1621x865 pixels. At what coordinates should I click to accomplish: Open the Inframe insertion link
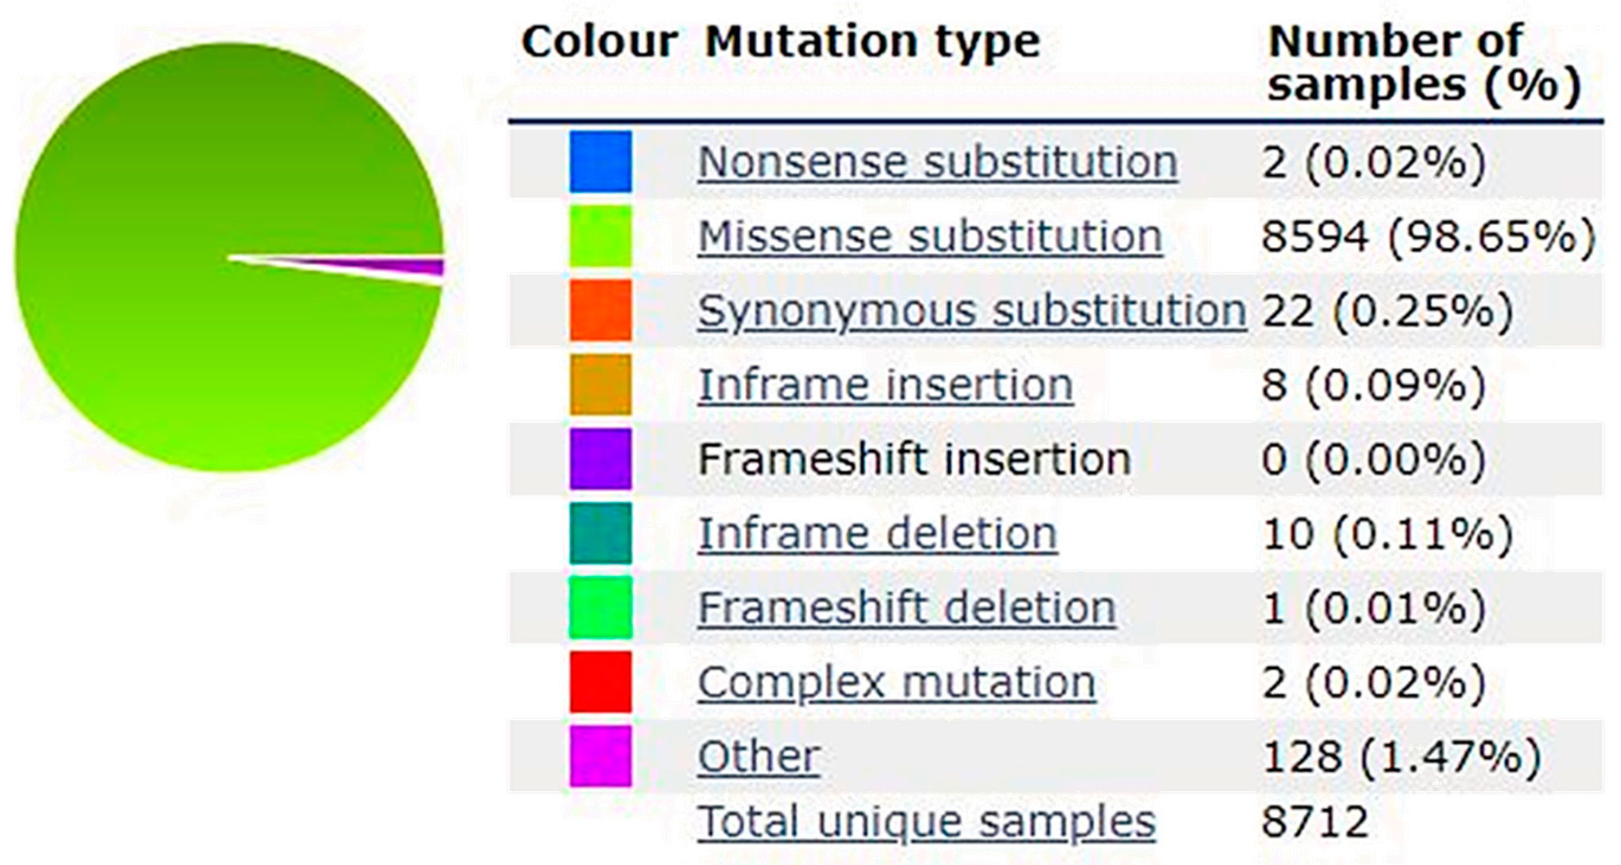[885, 385]
